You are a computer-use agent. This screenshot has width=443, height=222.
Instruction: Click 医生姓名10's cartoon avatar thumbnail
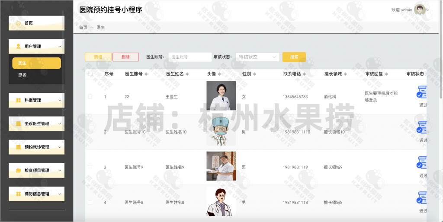[221, 131]
